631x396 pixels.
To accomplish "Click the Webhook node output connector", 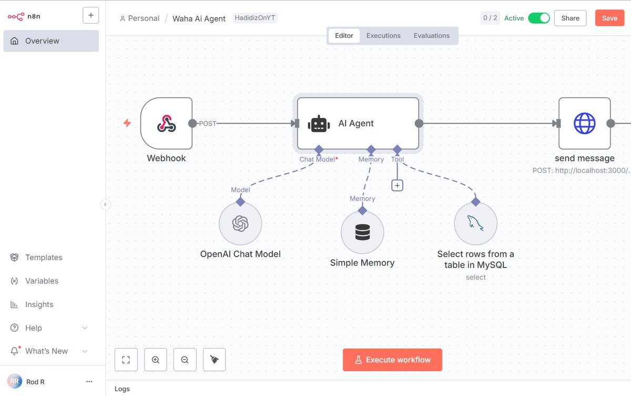I will point(192,124).
